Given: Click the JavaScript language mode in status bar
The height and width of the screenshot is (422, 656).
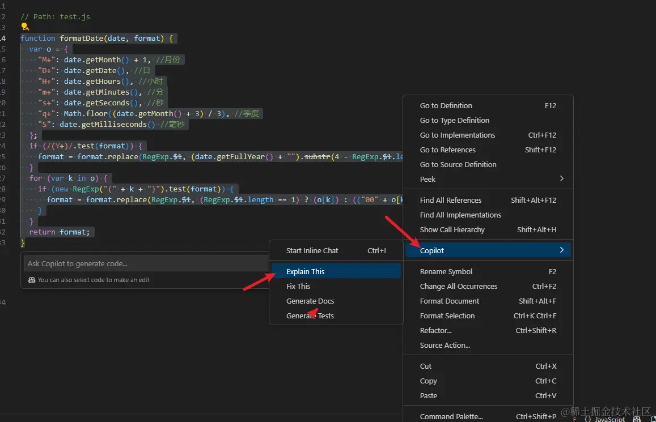Looking at the screenshot, I should 610,419.
